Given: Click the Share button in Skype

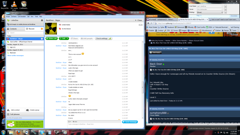Looking at the screenshot, I should point(74,38).
